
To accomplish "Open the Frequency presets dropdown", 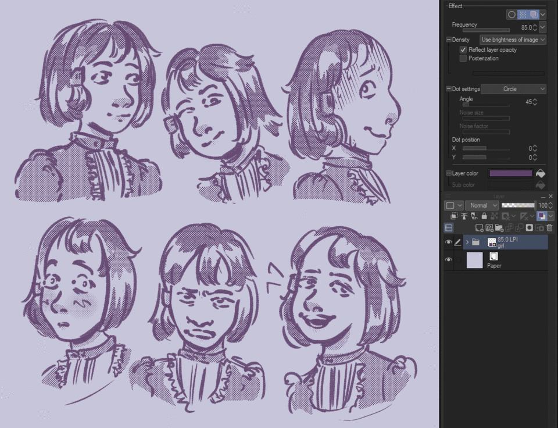I will [x=542, y=27].
